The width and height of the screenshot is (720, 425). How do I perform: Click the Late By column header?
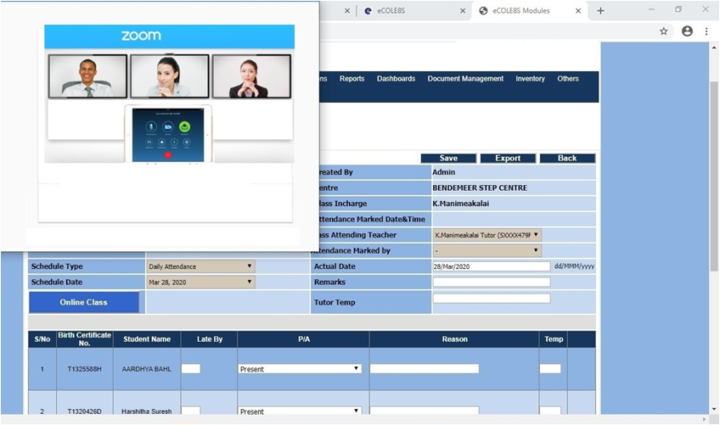point(210,339)
